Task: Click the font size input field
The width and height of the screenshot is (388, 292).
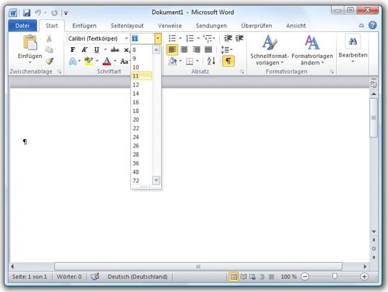Action: click(x=142, y=39)
